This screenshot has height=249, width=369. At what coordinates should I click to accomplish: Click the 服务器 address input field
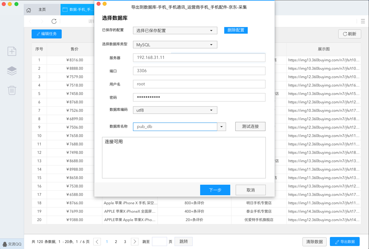click(x=199, y=58)
